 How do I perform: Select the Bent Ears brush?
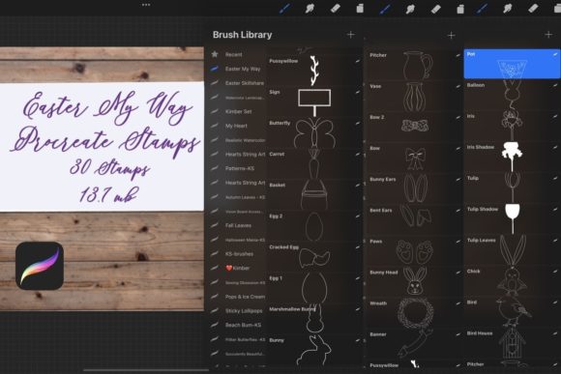coord(415,220)
